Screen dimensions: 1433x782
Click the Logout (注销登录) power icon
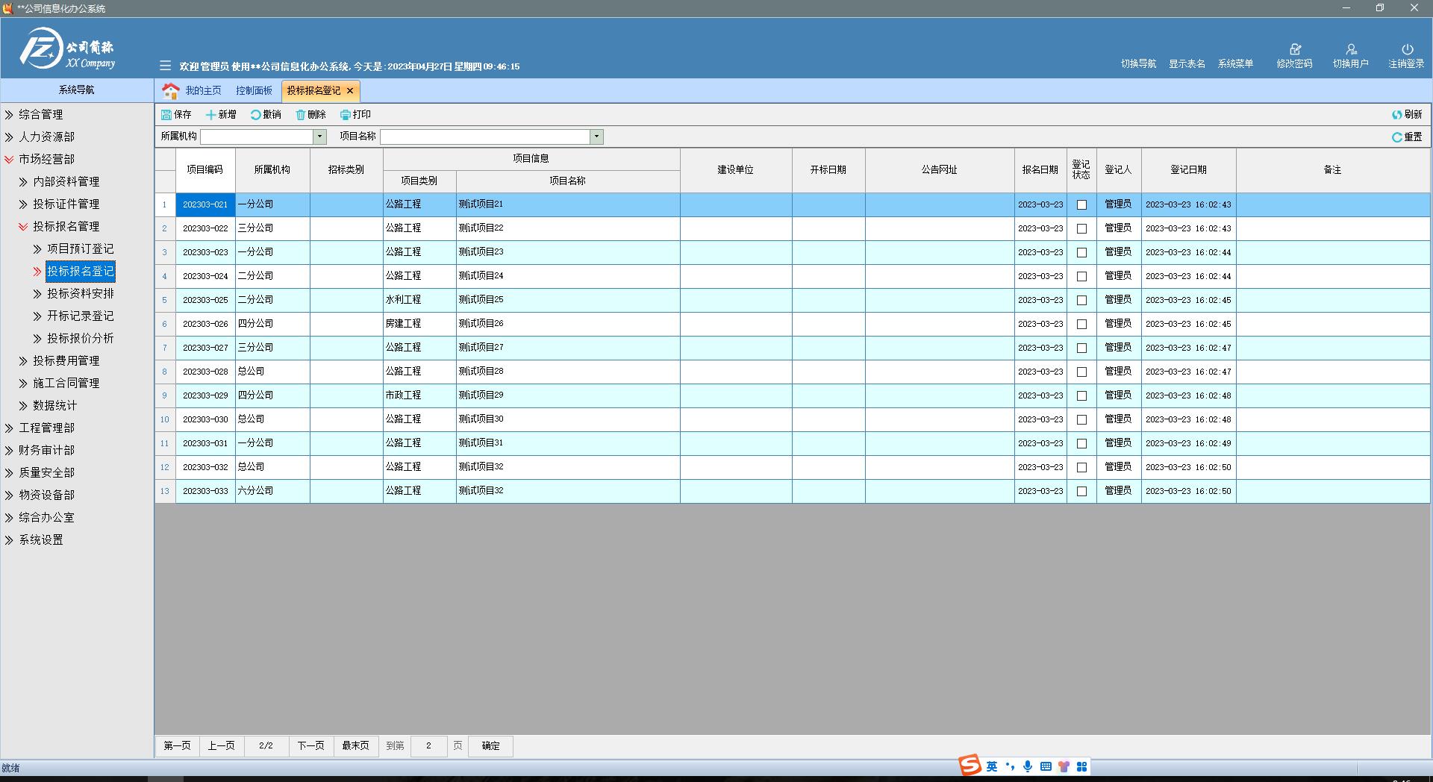pyautogui.click(x=1407, y=50)
